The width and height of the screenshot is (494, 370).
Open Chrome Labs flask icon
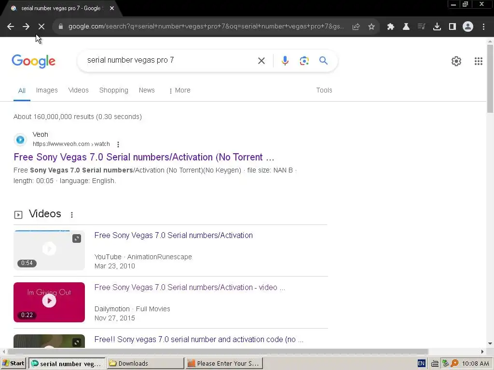406,27
